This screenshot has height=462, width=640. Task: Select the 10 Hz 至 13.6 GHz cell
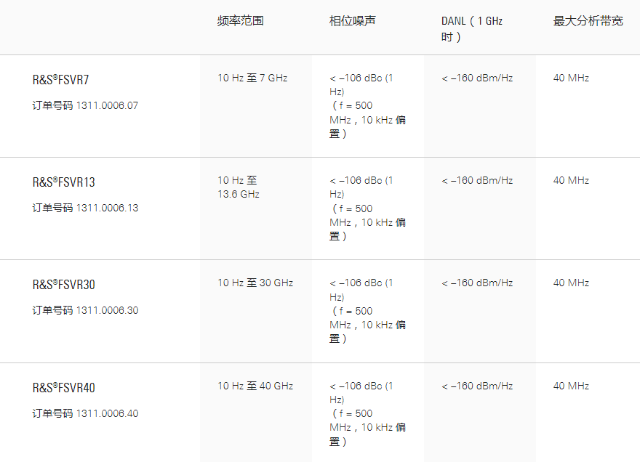point(238,187)
